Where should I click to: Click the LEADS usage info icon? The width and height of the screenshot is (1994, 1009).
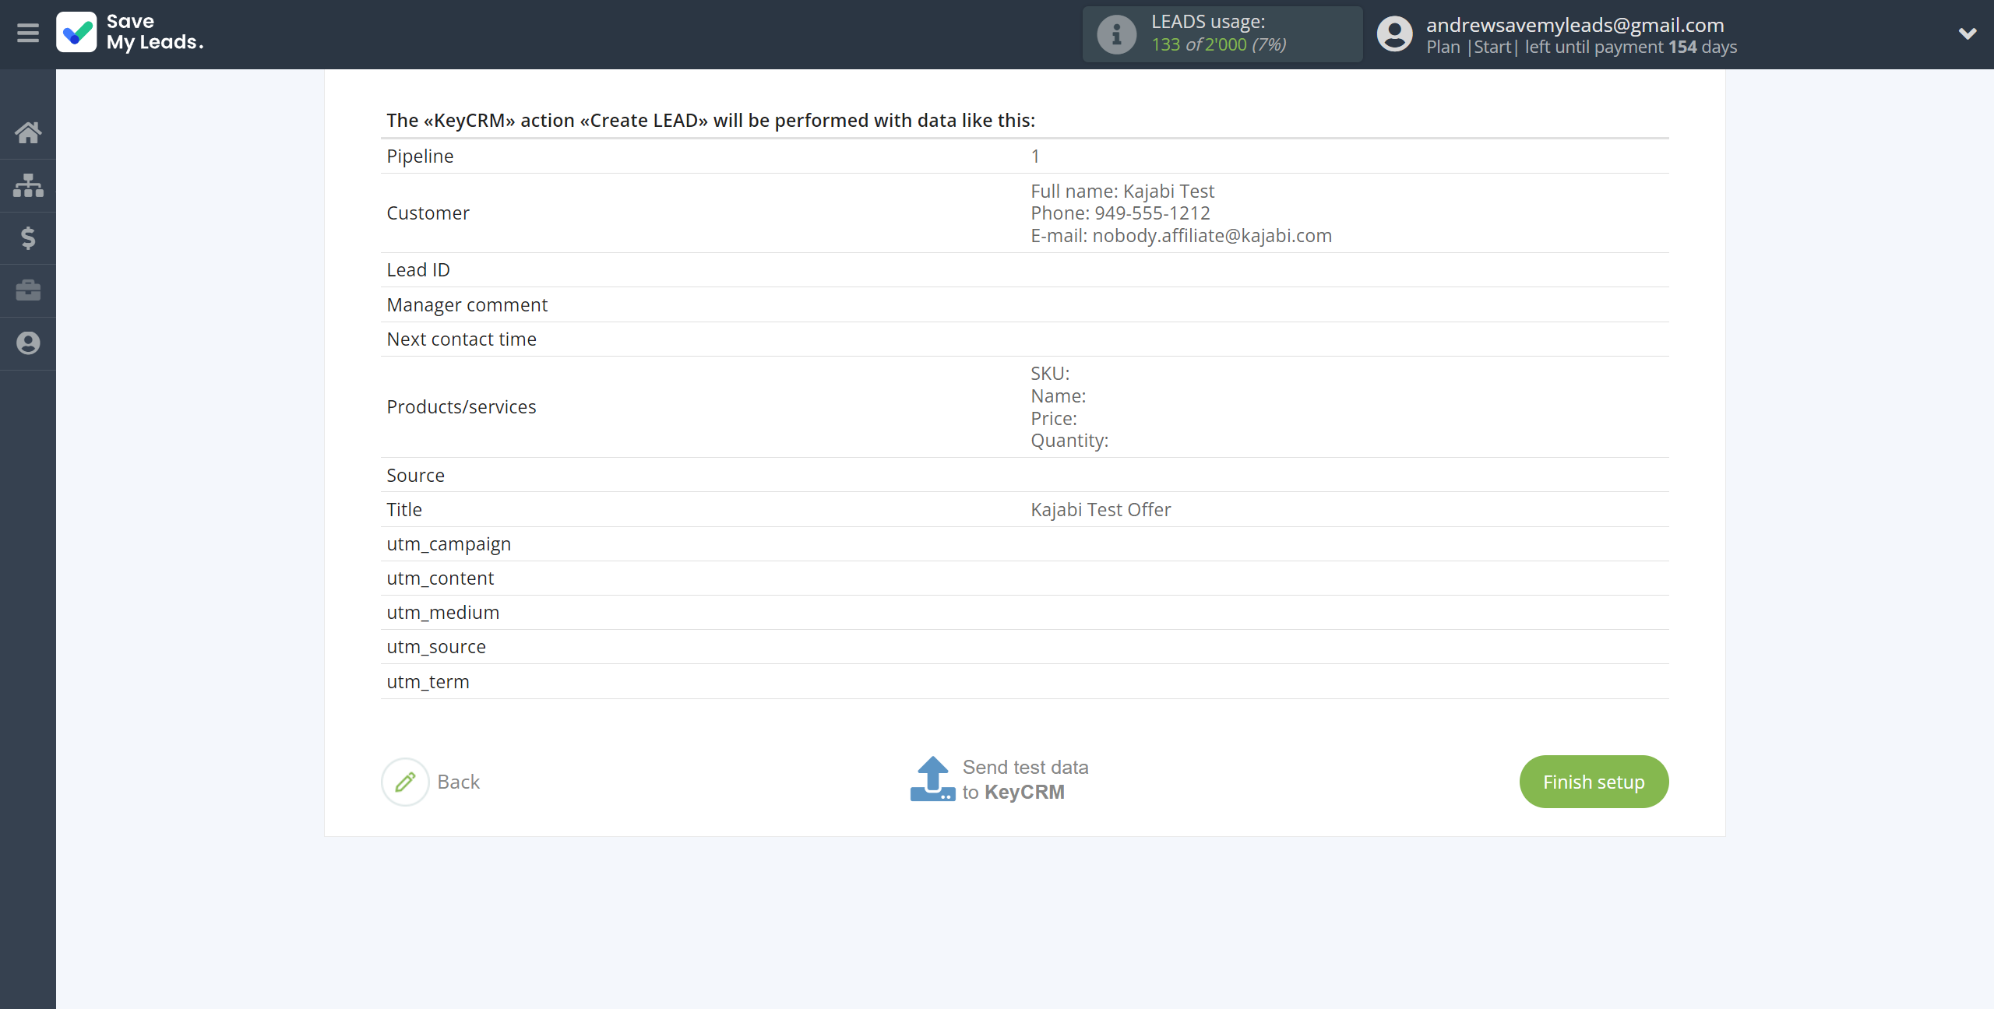[1116, 34]
